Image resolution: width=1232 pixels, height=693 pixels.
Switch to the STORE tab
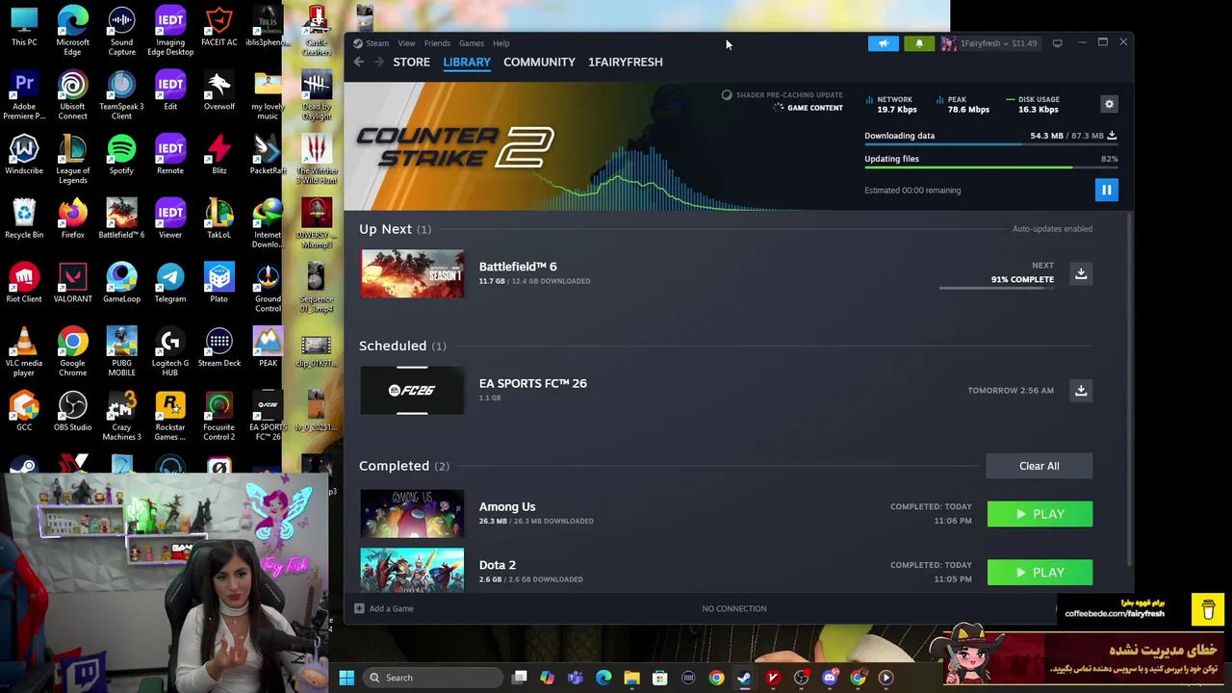(x=411, y=62)
